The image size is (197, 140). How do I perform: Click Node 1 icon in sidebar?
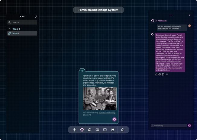click(x=10, y=33)
